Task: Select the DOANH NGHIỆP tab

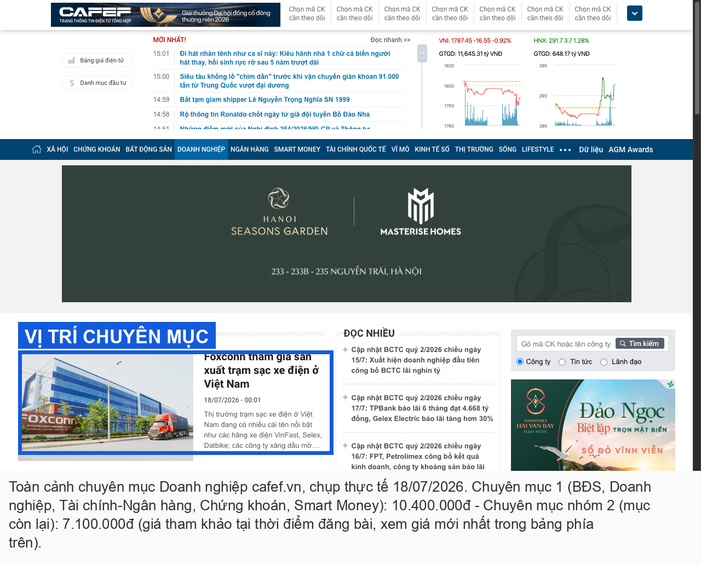Action: [201, 149]
